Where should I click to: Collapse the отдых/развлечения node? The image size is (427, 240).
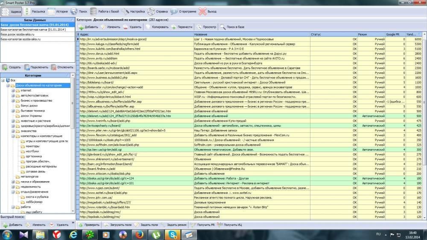[13, 192]
